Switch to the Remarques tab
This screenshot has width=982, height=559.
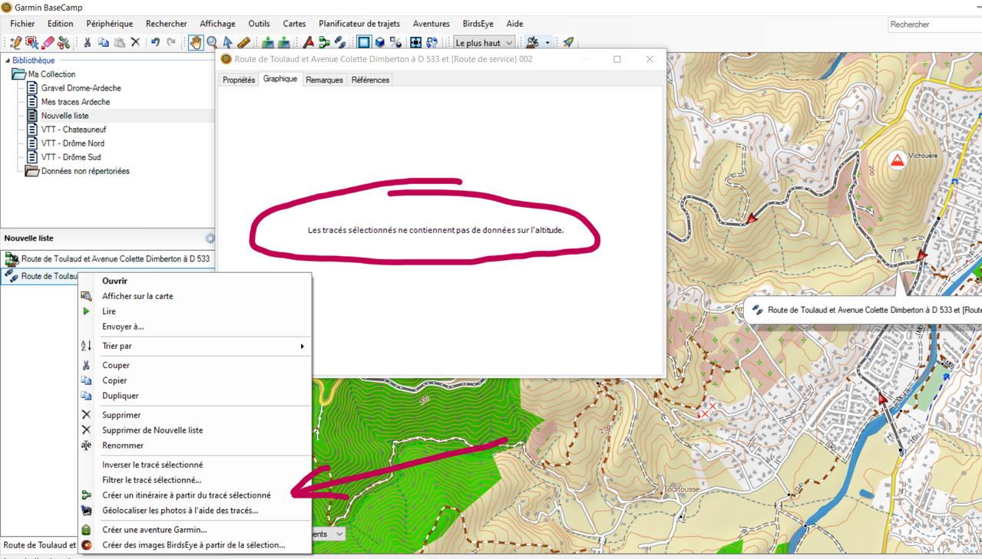(324, 80)
